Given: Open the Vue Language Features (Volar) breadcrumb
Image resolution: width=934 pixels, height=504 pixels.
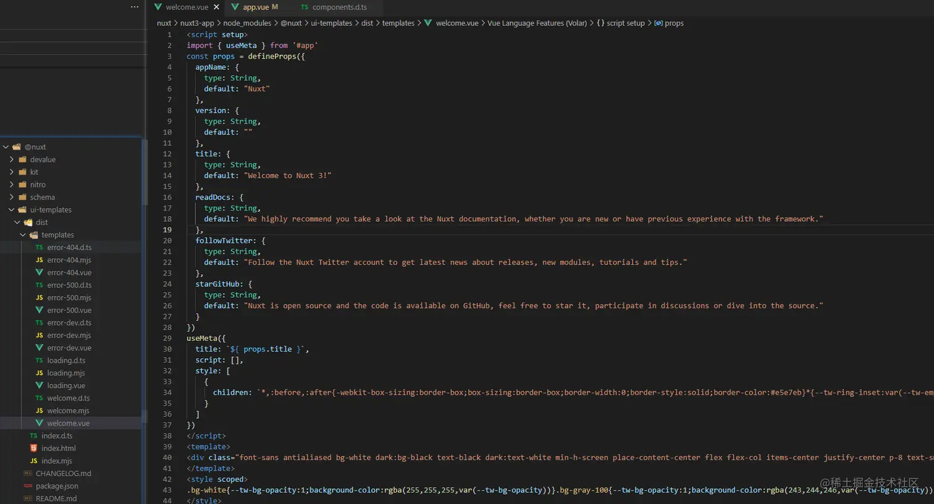Looking at the screenshot, I should click(537, 23).
